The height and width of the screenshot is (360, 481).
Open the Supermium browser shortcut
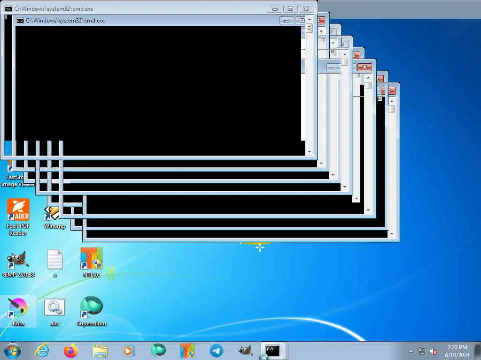(92, 311)
